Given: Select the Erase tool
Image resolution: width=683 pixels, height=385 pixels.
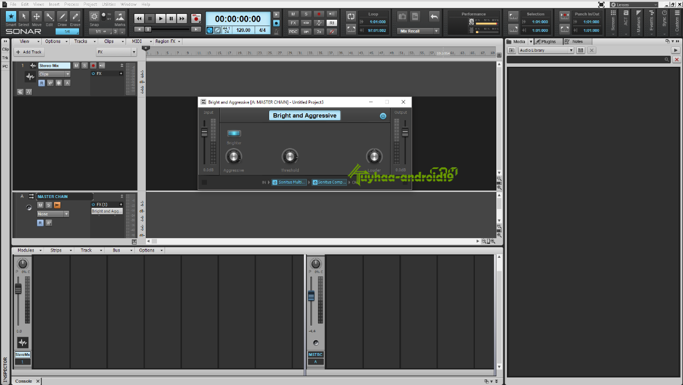Looking at the screenshot, I should coord(75,16).
